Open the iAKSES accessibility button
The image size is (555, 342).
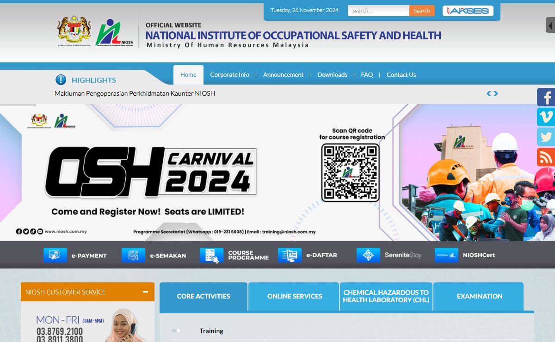click(x=468, y=11)
